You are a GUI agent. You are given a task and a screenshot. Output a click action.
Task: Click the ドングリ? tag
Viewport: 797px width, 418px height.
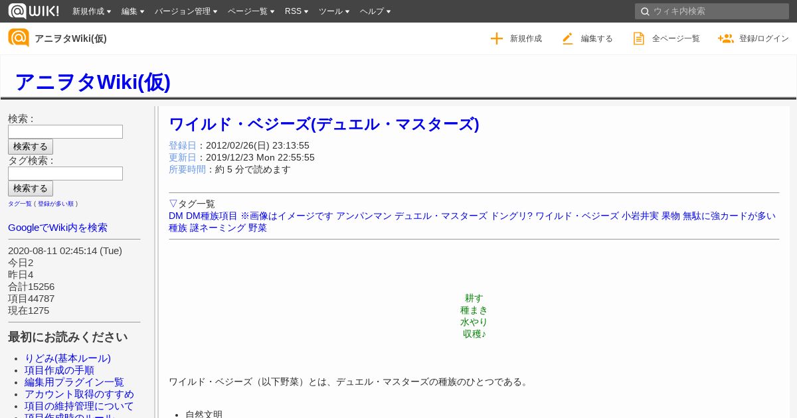point(511,216)
